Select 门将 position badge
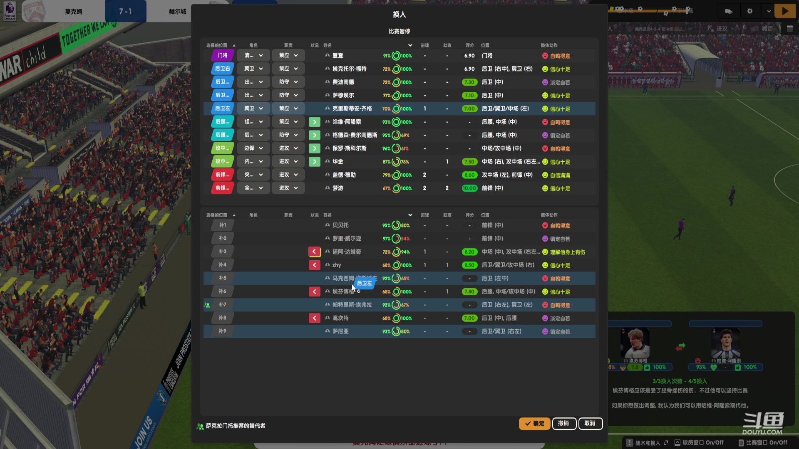This screenshot has height=449, width=799. pos(223,55)
